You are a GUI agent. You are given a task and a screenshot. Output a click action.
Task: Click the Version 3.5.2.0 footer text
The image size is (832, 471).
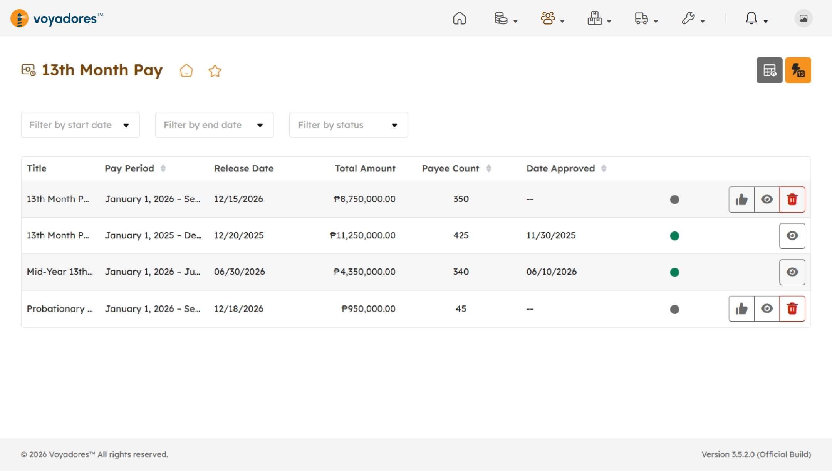[x=756, y=454]
